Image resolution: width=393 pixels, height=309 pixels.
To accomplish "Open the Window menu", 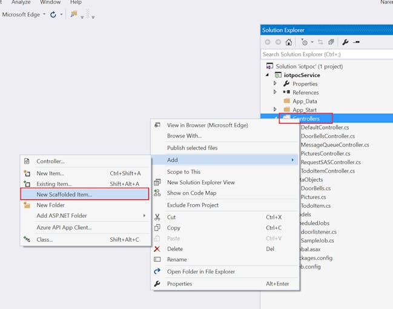I will [x=50, y=2].
